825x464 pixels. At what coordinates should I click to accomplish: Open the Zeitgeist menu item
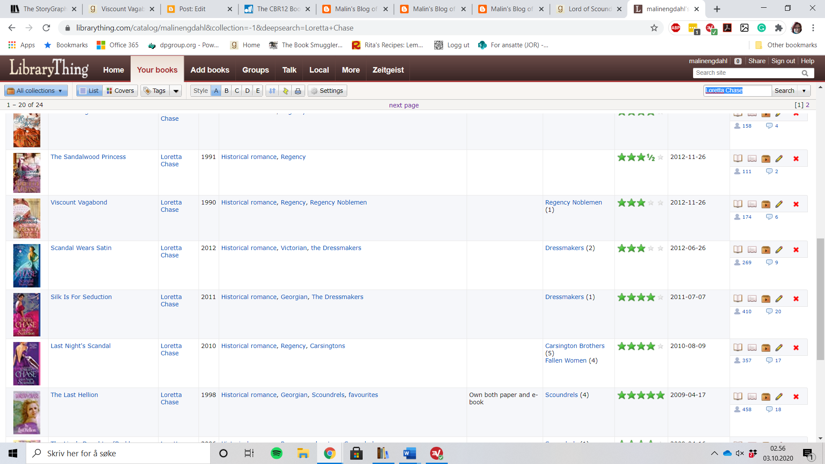tap(388, 70)
